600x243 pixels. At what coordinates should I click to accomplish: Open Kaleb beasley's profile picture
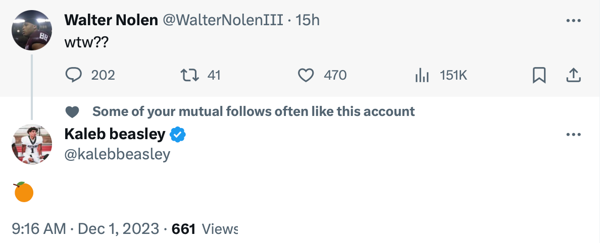tap(32, 144)
